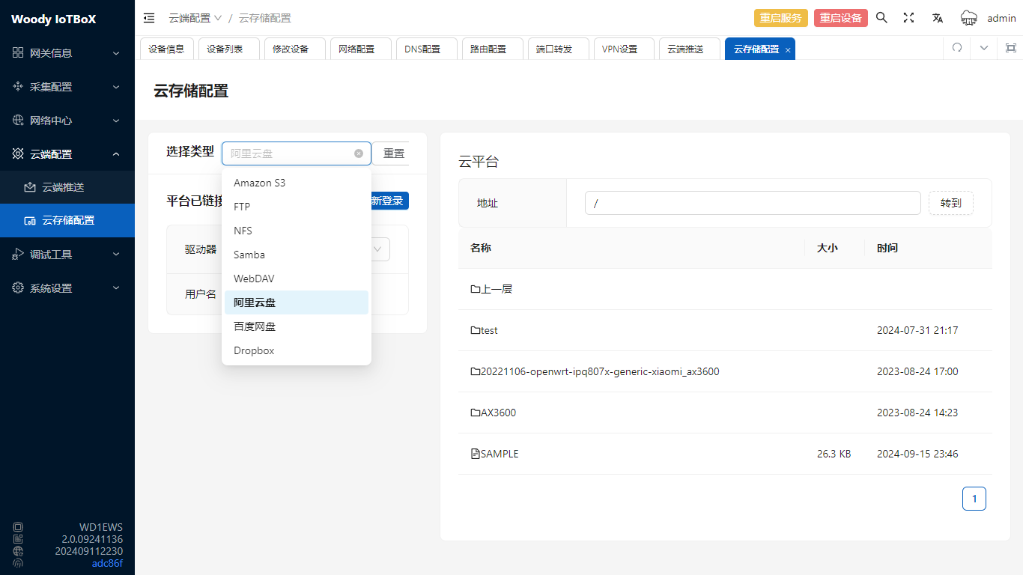This screenshot has height=575, width=1023.
Task: Click the sidebar collapse menu icon
Action: coord(149,18)
